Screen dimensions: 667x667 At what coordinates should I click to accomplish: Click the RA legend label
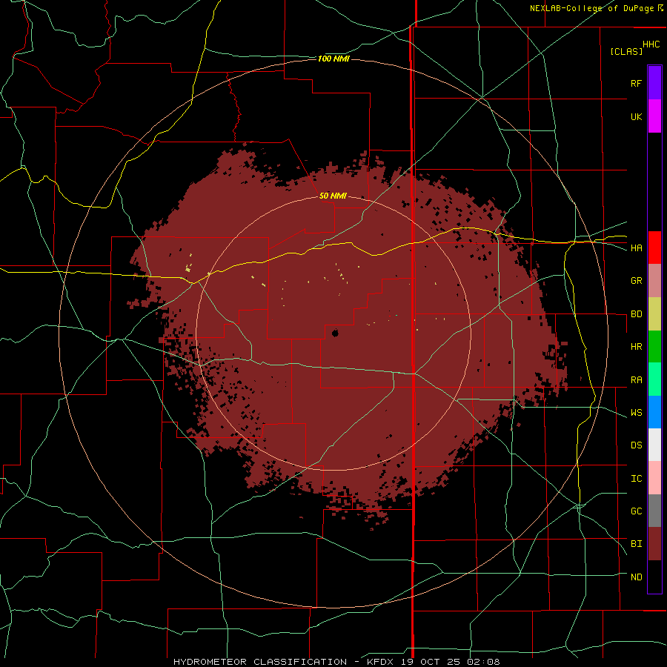[x=637, y=380]
